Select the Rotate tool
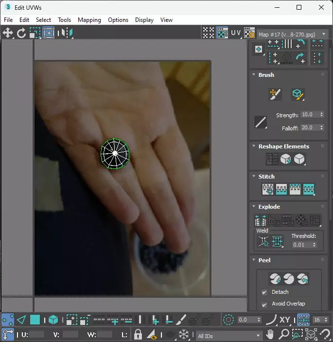 pyautogui.click(x=21, y=33)
